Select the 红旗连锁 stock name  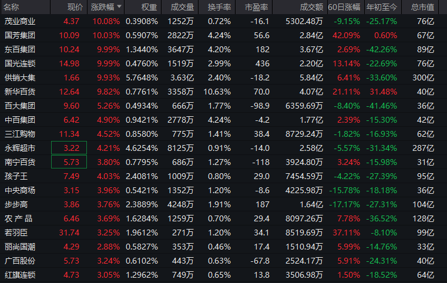(x=20, y=275)
